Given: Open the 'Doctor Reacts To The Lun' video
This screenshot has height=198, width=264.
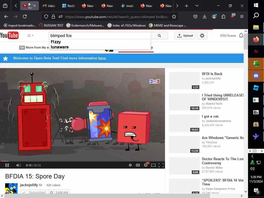Looking at the screenshot, I should pyautogui.click(x=222, y=161).
